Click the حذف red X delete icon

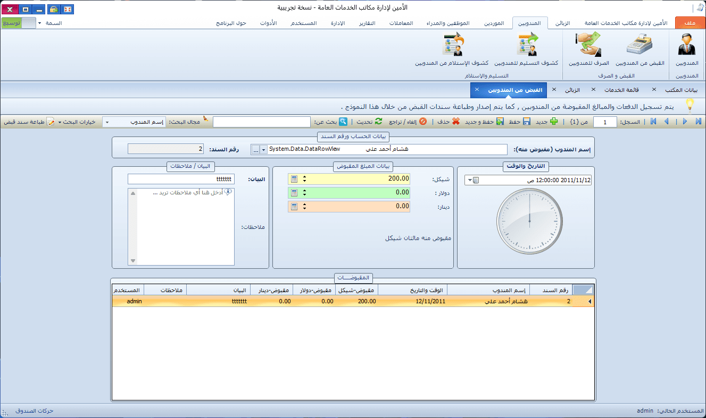pos(455,122)
